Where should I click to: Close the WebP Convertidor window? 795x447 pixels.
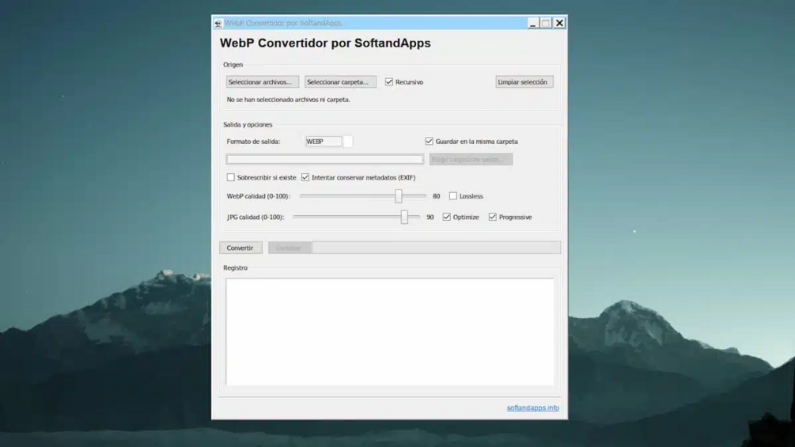click(x=559, y=23)
